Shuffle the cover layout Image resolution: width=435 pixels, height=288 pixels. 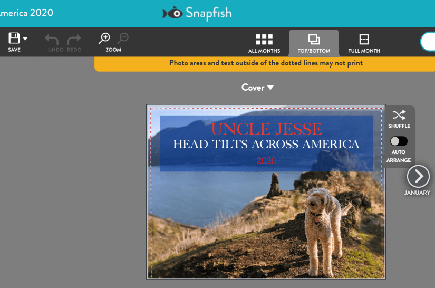coord(399,116)
